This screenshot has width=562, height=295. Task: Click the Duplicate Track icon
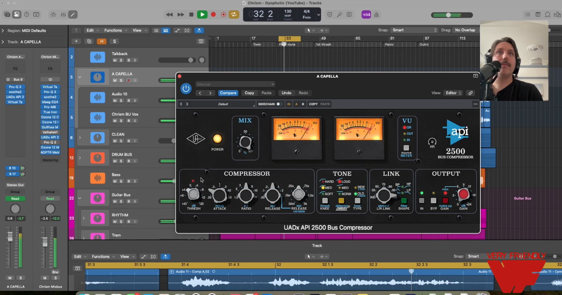(x=89, y=41)
